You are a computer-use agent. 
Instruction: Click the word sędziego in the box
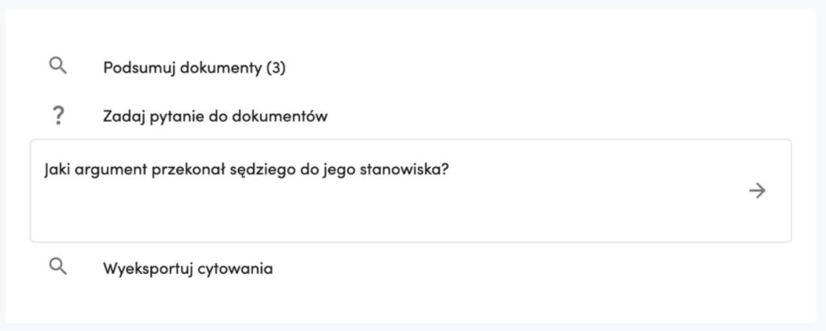(x=261, y=172)
